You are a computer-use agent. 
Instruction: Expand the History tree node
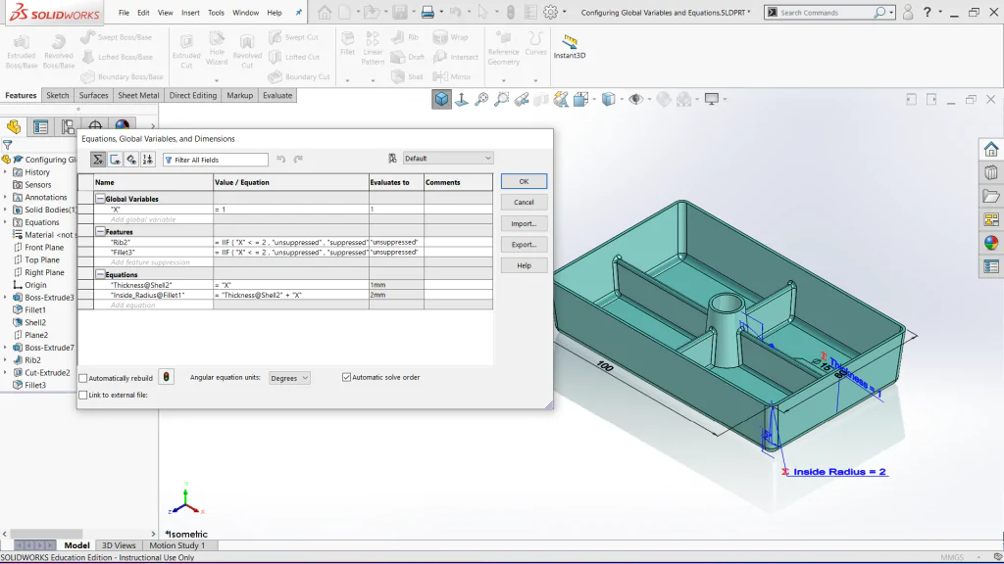pyautogui.click(x=5, y=172)
